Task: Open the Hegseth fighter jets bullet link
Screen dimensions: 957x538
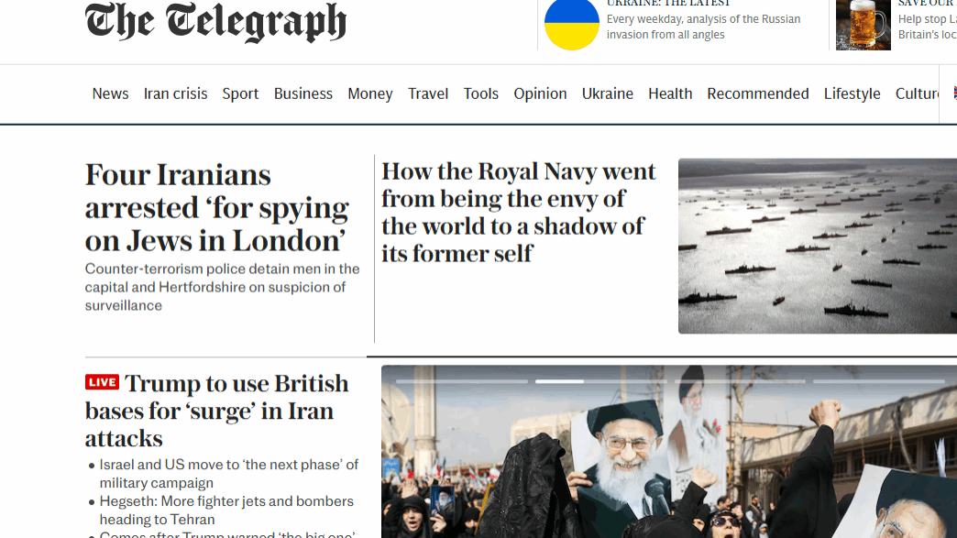Action: click(226, 510)
